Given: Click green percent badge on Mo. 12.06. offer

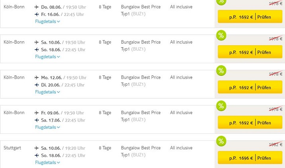Looking at the screenshot, I should click(x=221, y=71).
